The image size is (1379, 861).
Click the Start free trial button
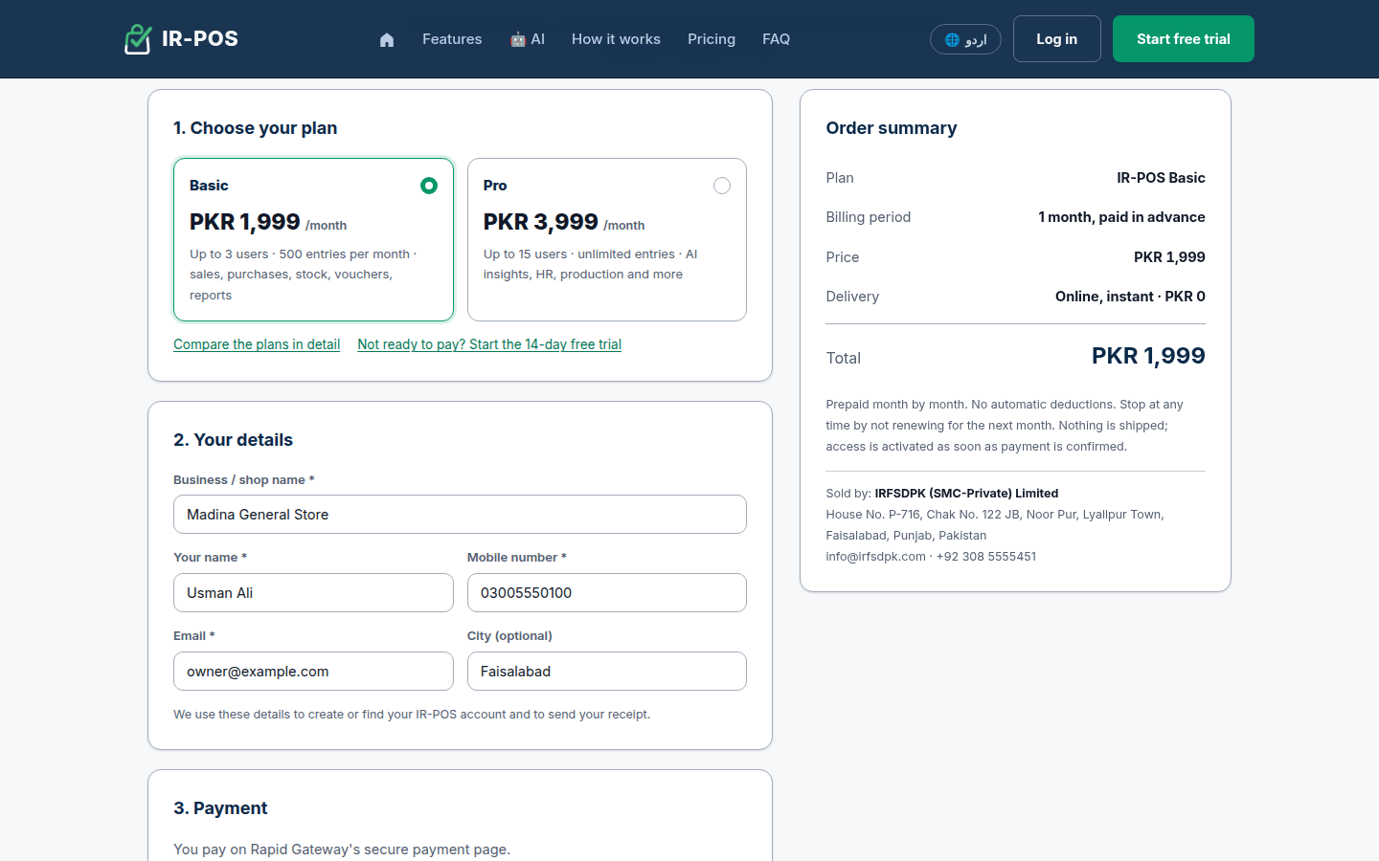1184,39
